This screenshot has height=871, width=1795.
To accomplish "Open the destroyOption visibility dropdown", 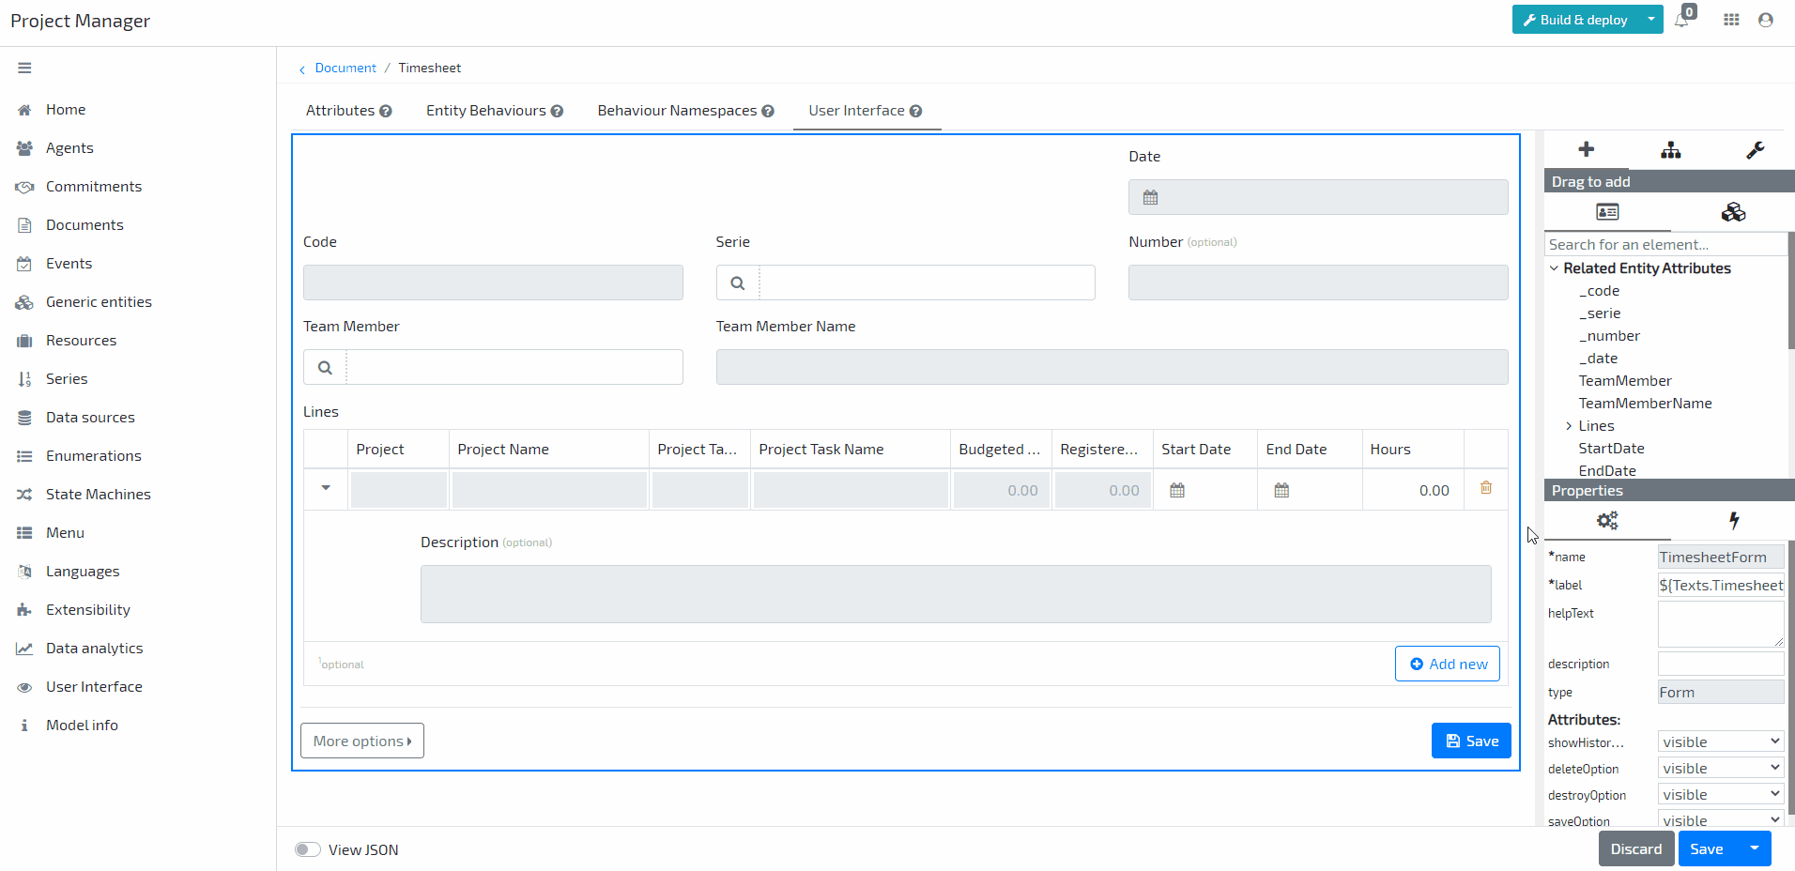I will pyautogui.click(x=1721, y=794).
